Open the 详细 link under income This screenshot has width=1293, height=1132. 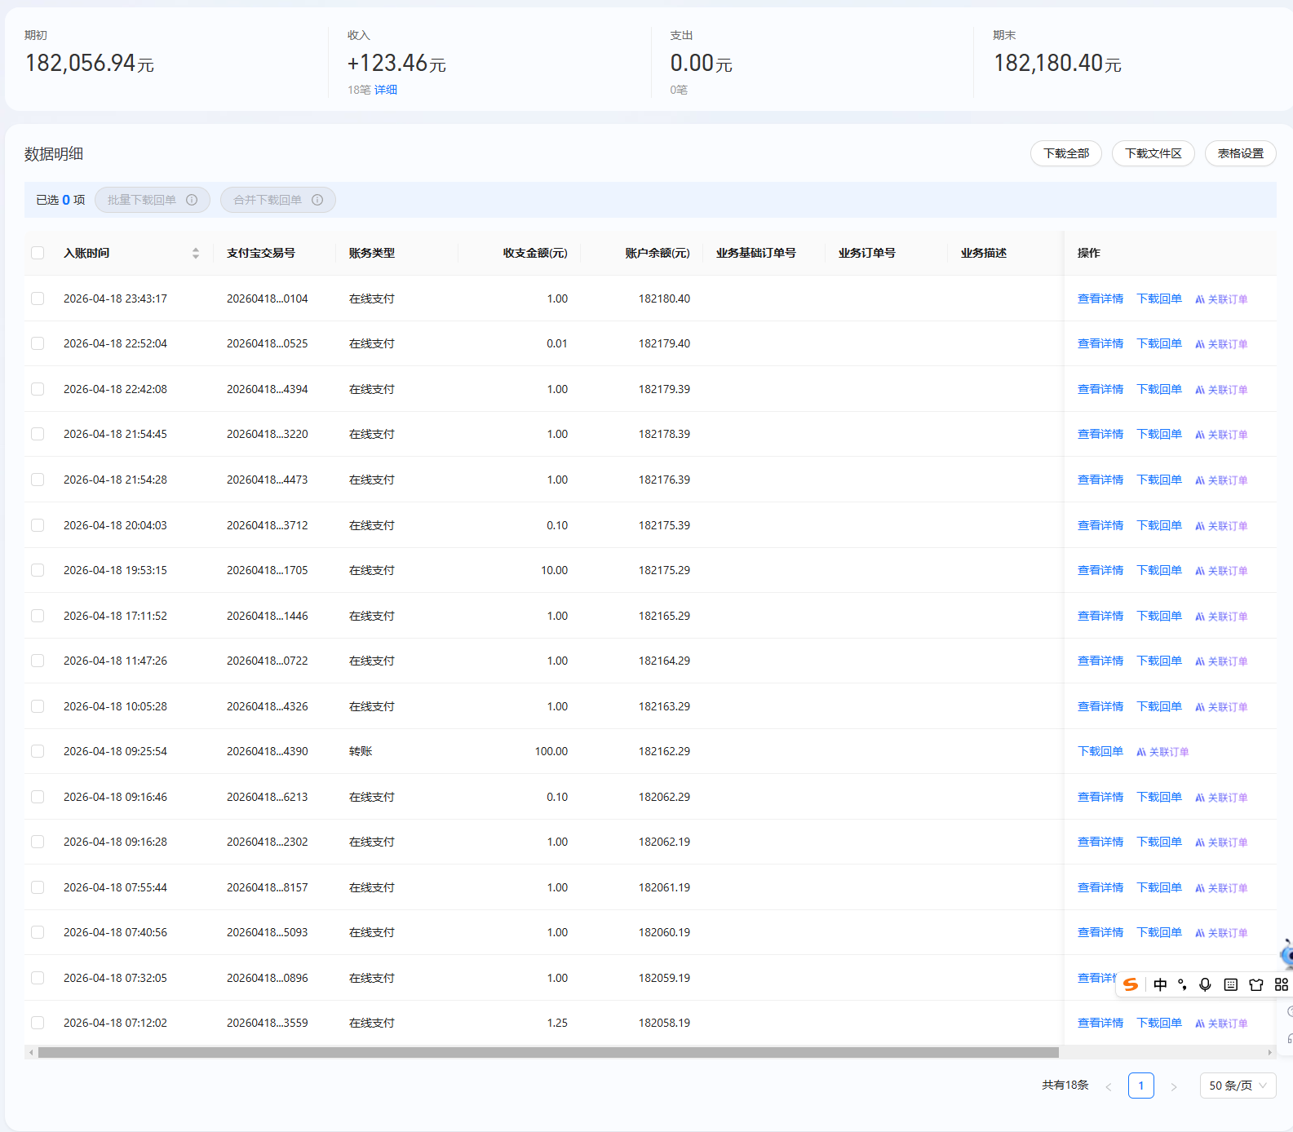pyautogui.click(x=386, y=90)
